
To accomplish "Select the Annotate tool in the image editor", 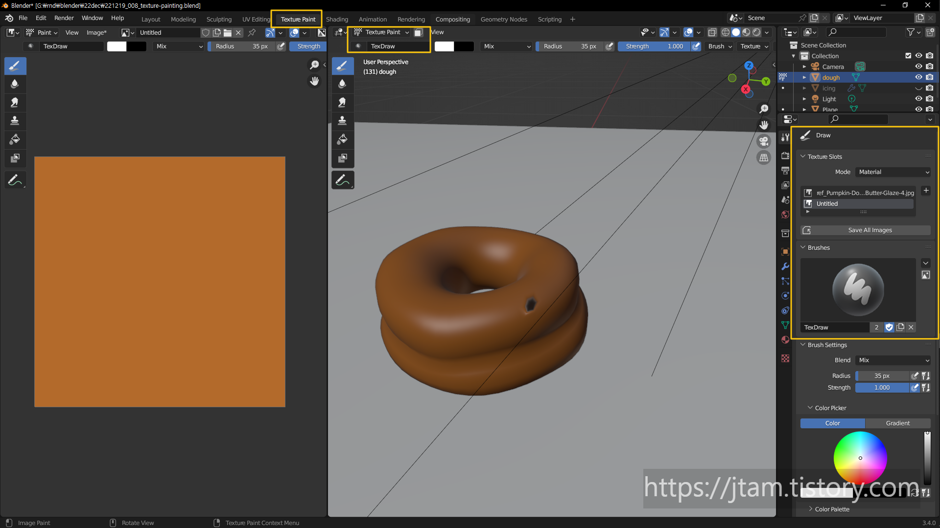I will tap(15, 180).
